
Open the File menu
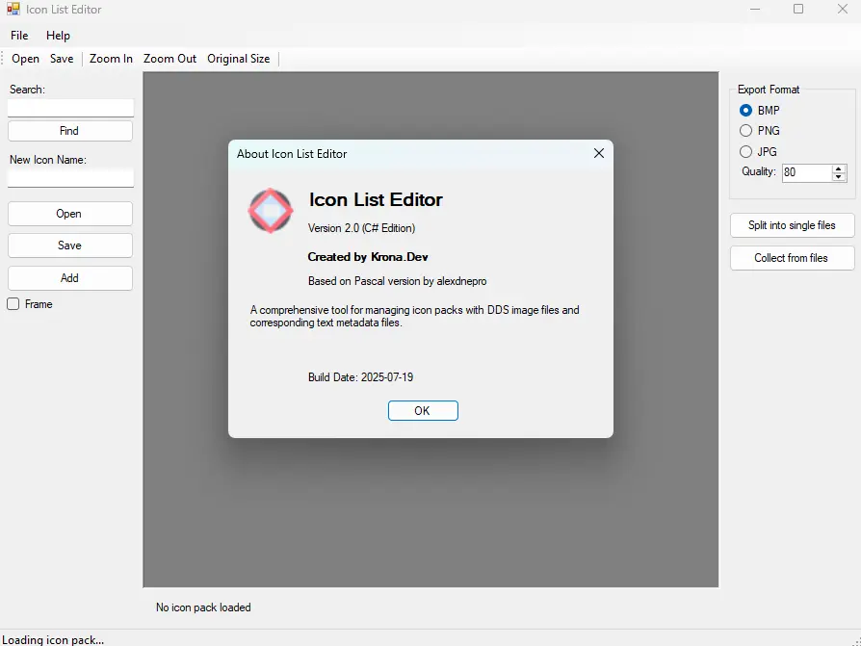(x=19, y=35)
